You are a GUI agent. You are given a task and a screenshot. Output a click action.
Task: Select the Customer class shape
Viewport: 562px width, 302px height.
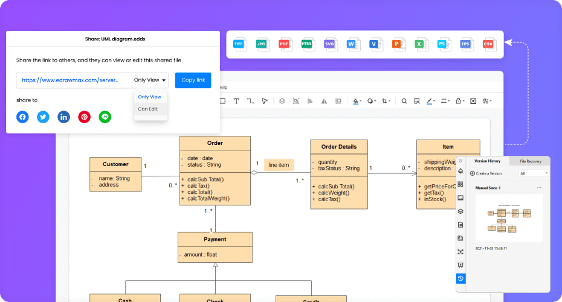(x=115, y=175)
